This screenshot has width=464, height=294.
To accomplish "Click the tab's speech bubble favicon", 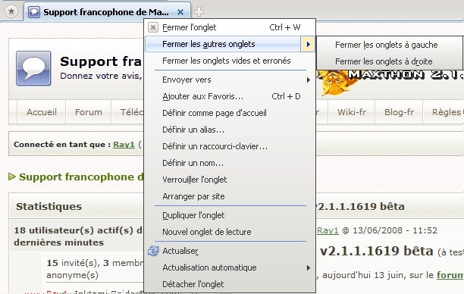I will click(x=34, y=12).
